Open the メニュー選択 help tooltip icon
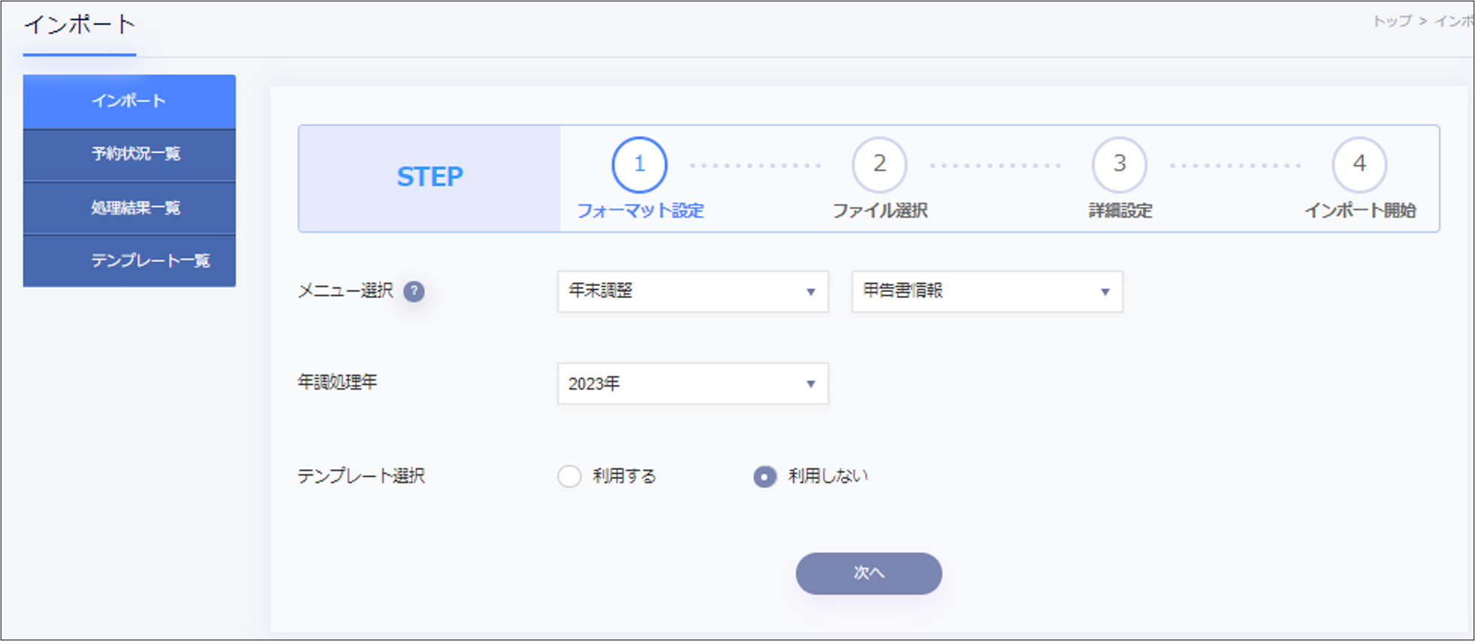Screen dimensions: 1475x641 [x=416, y=292]
